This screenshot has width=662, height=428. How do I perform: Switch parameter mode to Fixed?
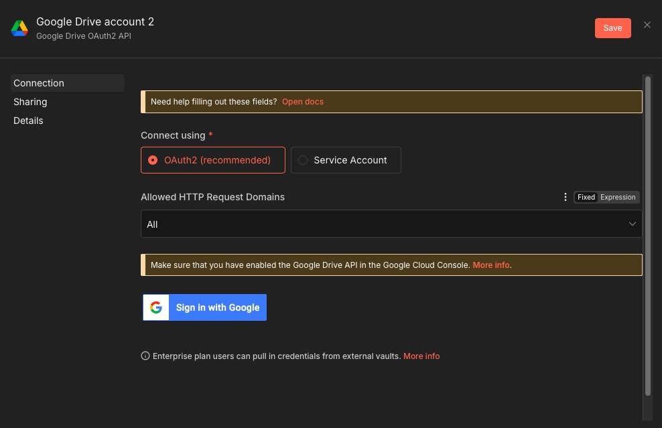pyautogui.click(x=586, y=197)
